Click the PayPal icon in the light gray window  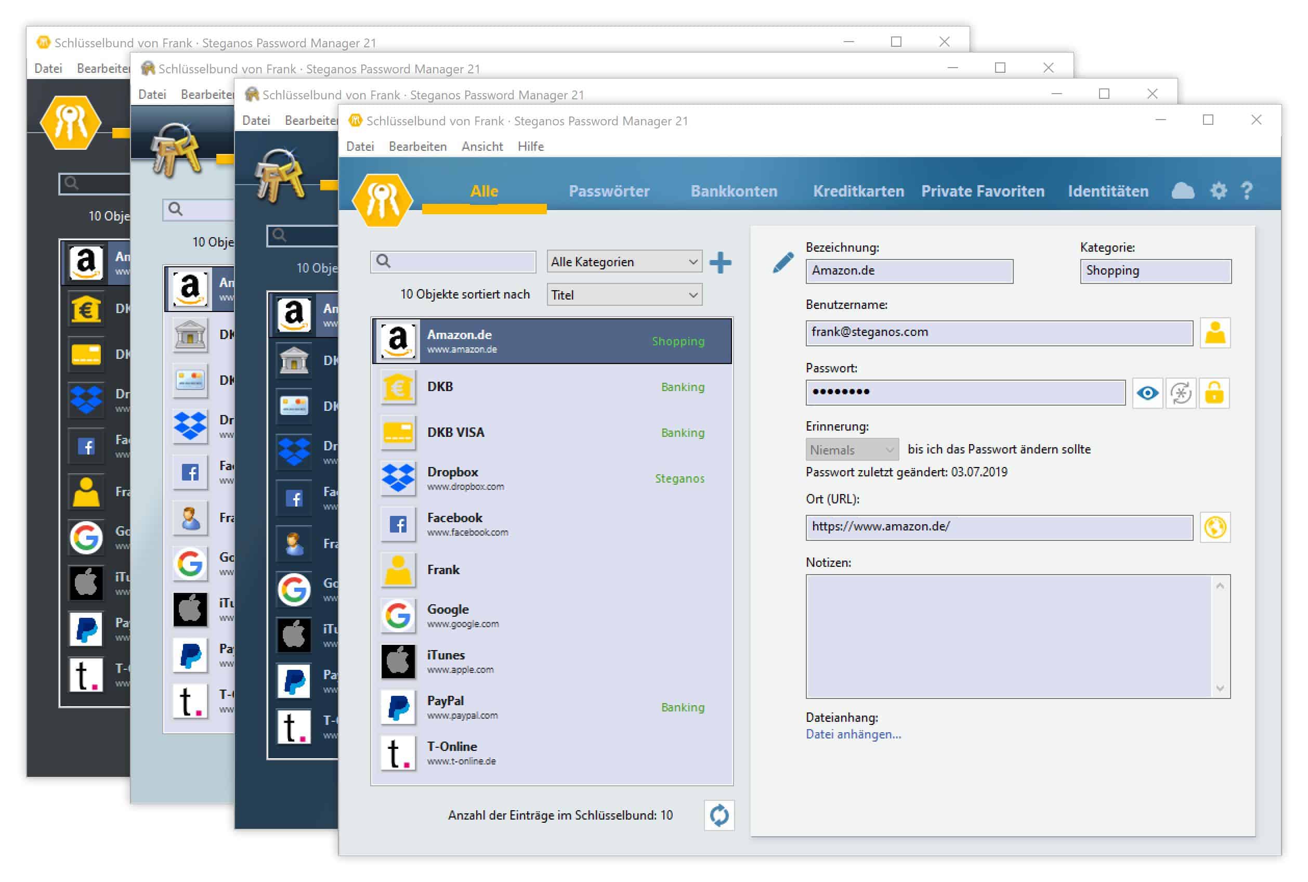tap(190, 655)
